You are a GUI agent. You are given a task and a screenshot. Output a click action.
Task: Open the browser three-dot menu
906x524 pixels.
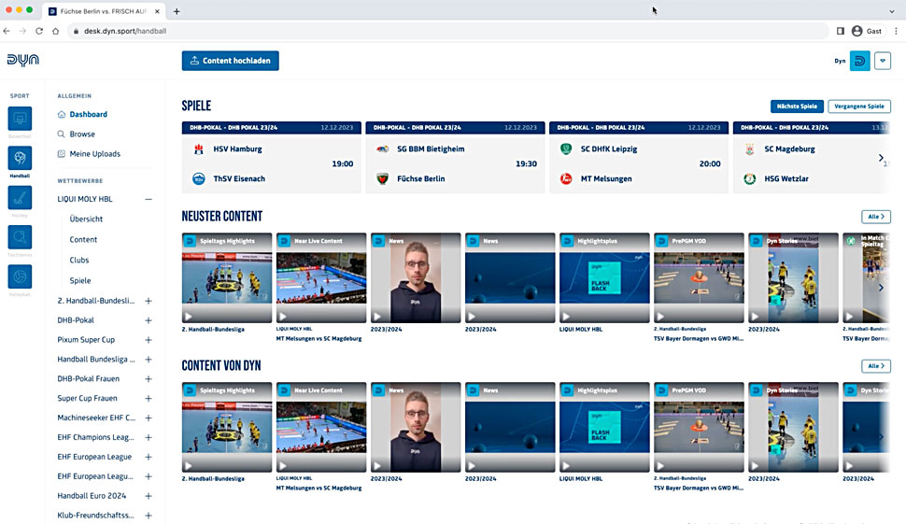pos(896,31)
